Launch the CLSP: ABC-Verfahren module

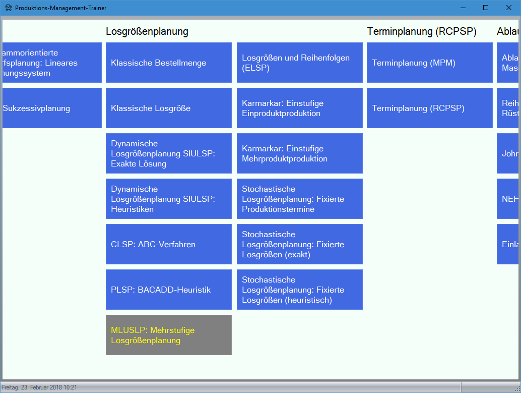click(168, 244)
